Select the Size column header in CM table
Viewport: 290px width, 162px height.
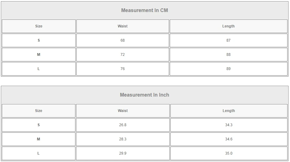coord(39,26)
